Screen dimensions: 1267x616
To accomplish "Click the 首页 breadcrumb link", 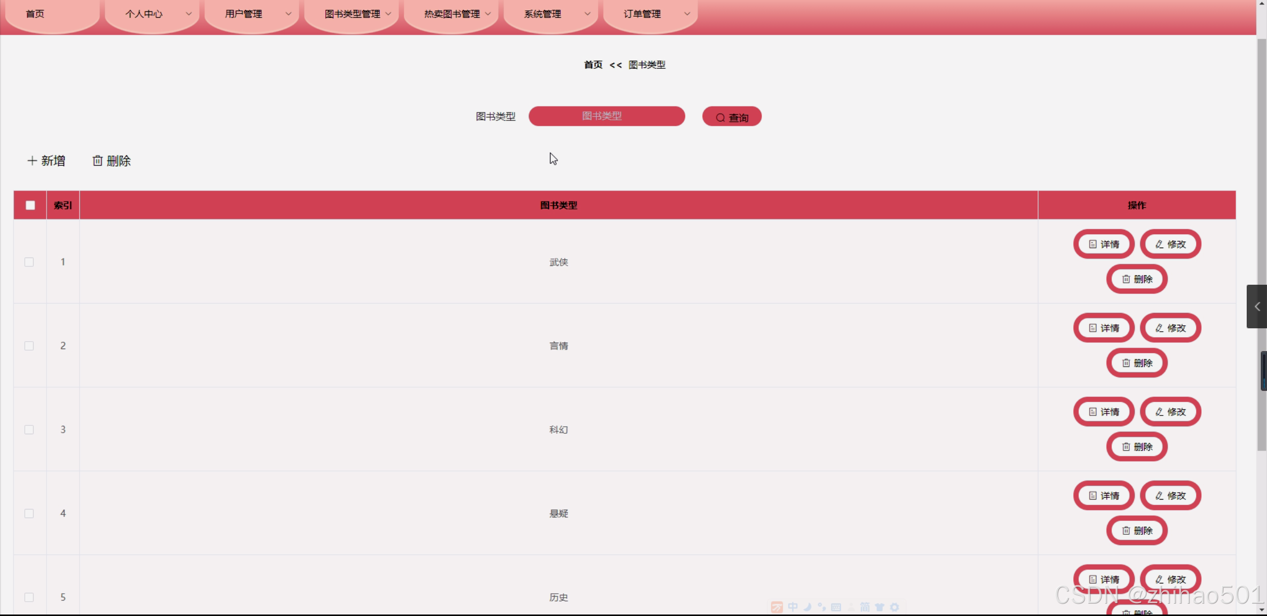I will coord(593,65).
